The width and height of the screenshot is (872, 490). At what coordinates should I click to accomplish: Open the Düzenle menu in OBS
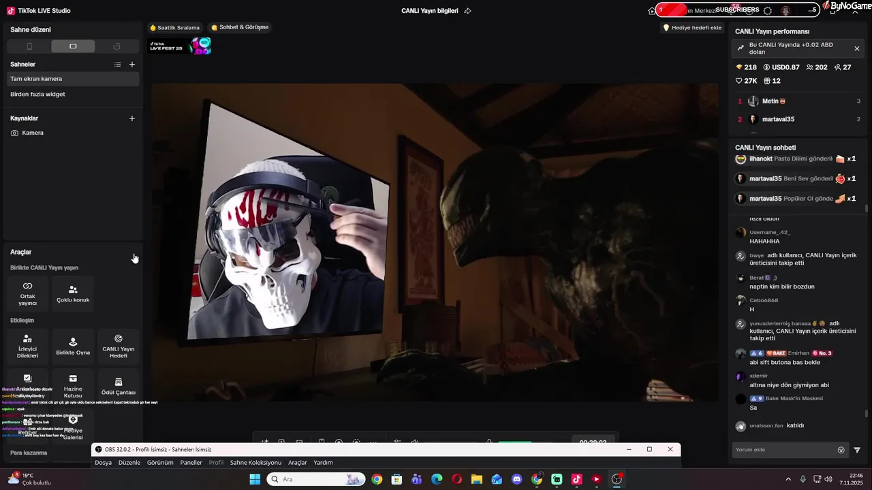click(129, 463)
